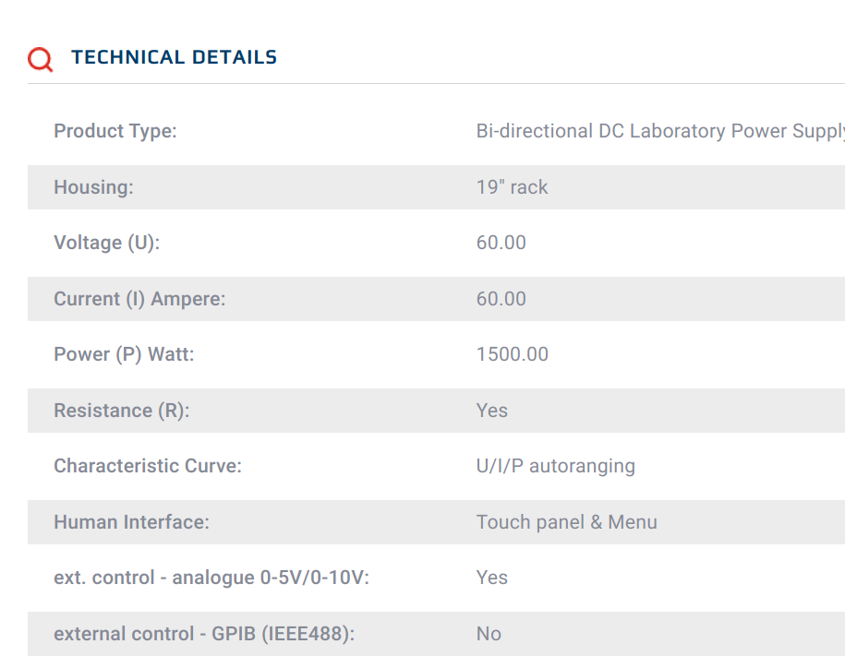The height and width of the screenshot is (656, 845).
Task: Click the U/I/P autoranging value
Action: (x=556, y=466)
